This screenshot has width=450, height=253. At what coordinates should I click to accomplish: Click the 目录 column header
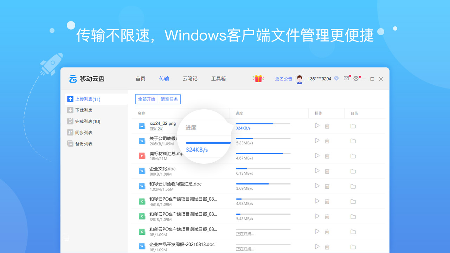point(354,113)
